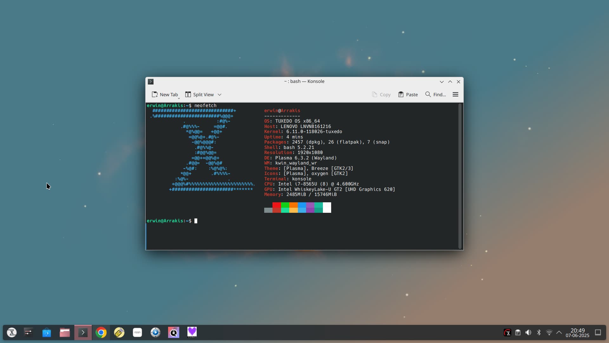
Task: Expand hidden system tray icons arrow
Action: point(559,333)
